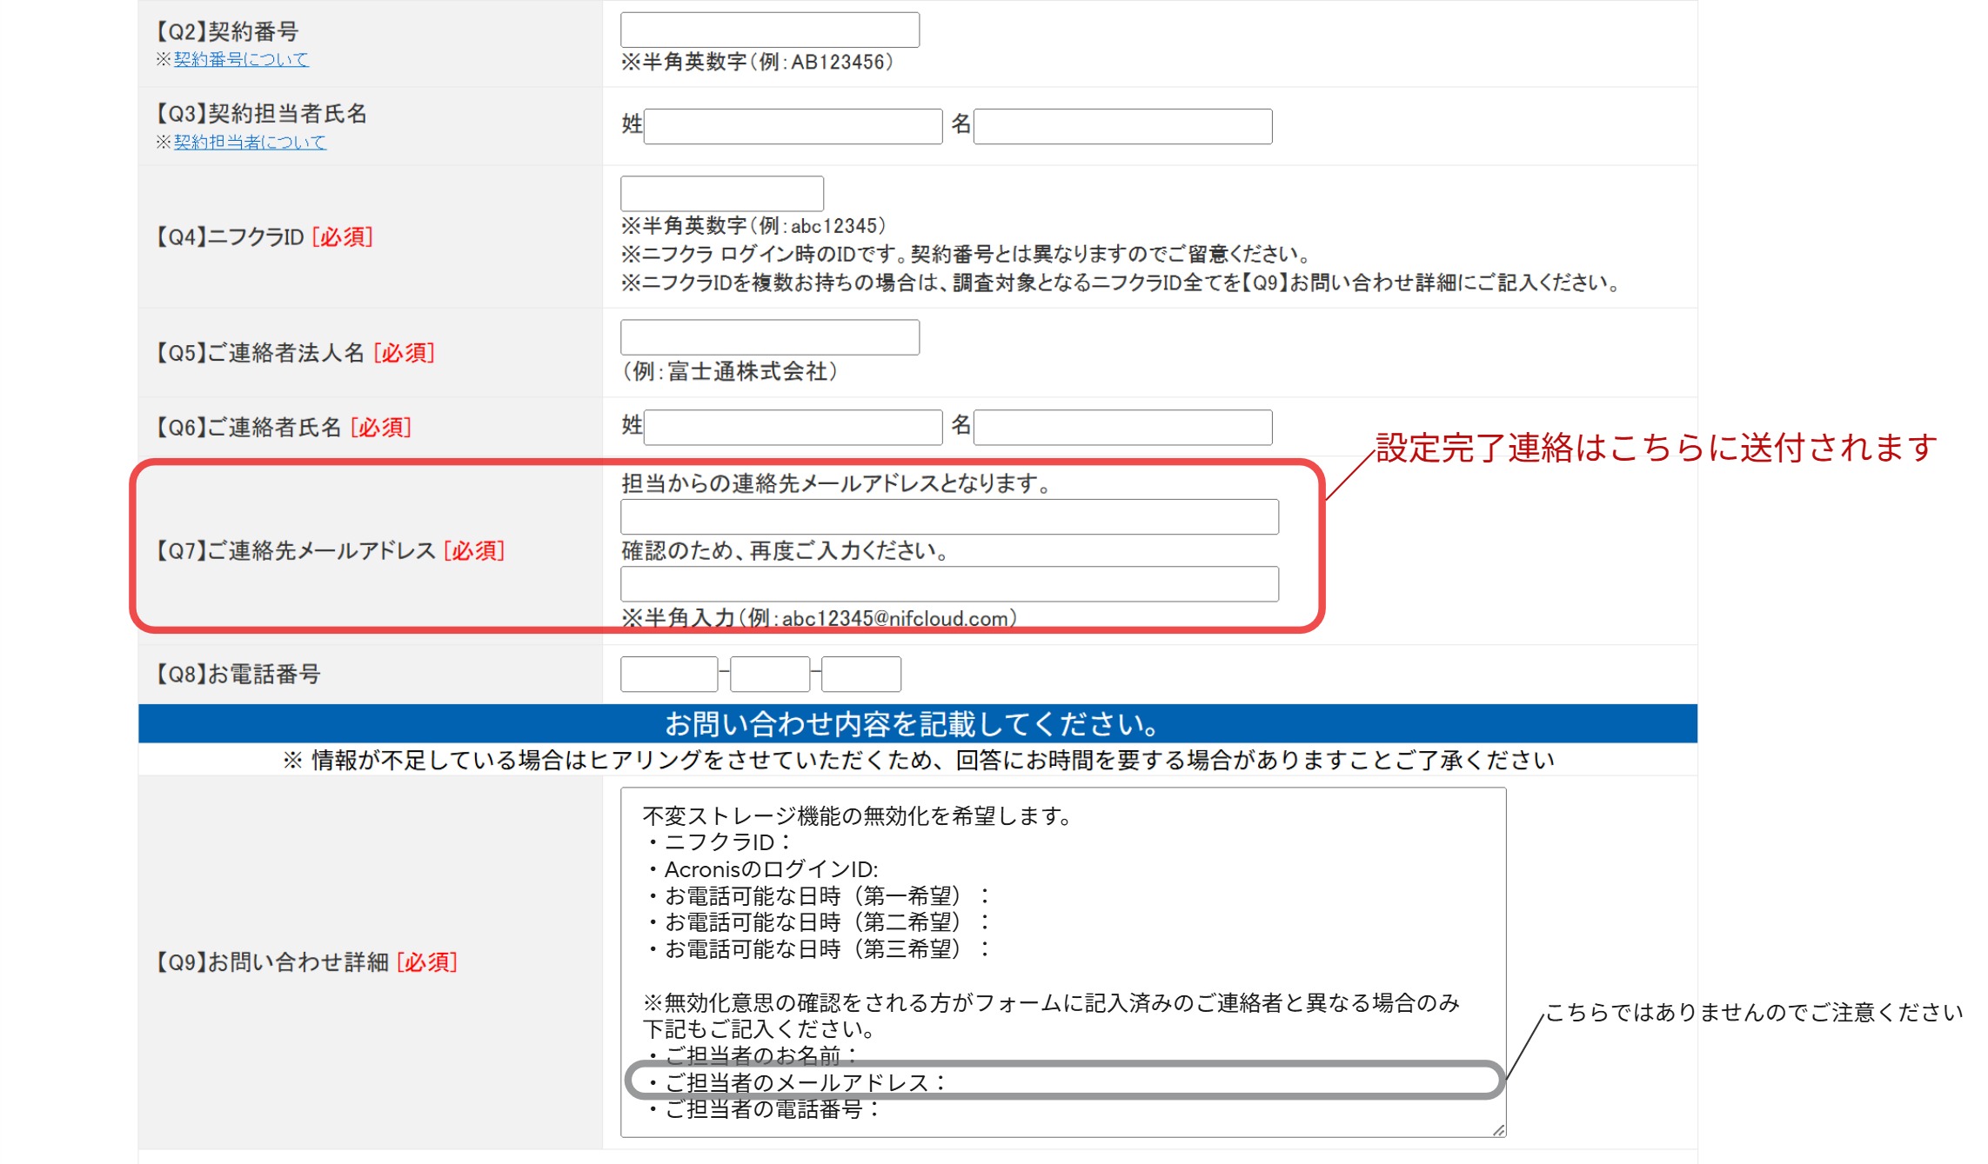The width and height of the screenshot is (1988, 1164).
Task: Click the Q6 given name (名) field
Action: tap(1122, 427)
